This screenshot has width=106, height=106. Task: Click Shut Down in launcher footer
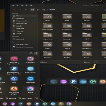click(25, 98)
